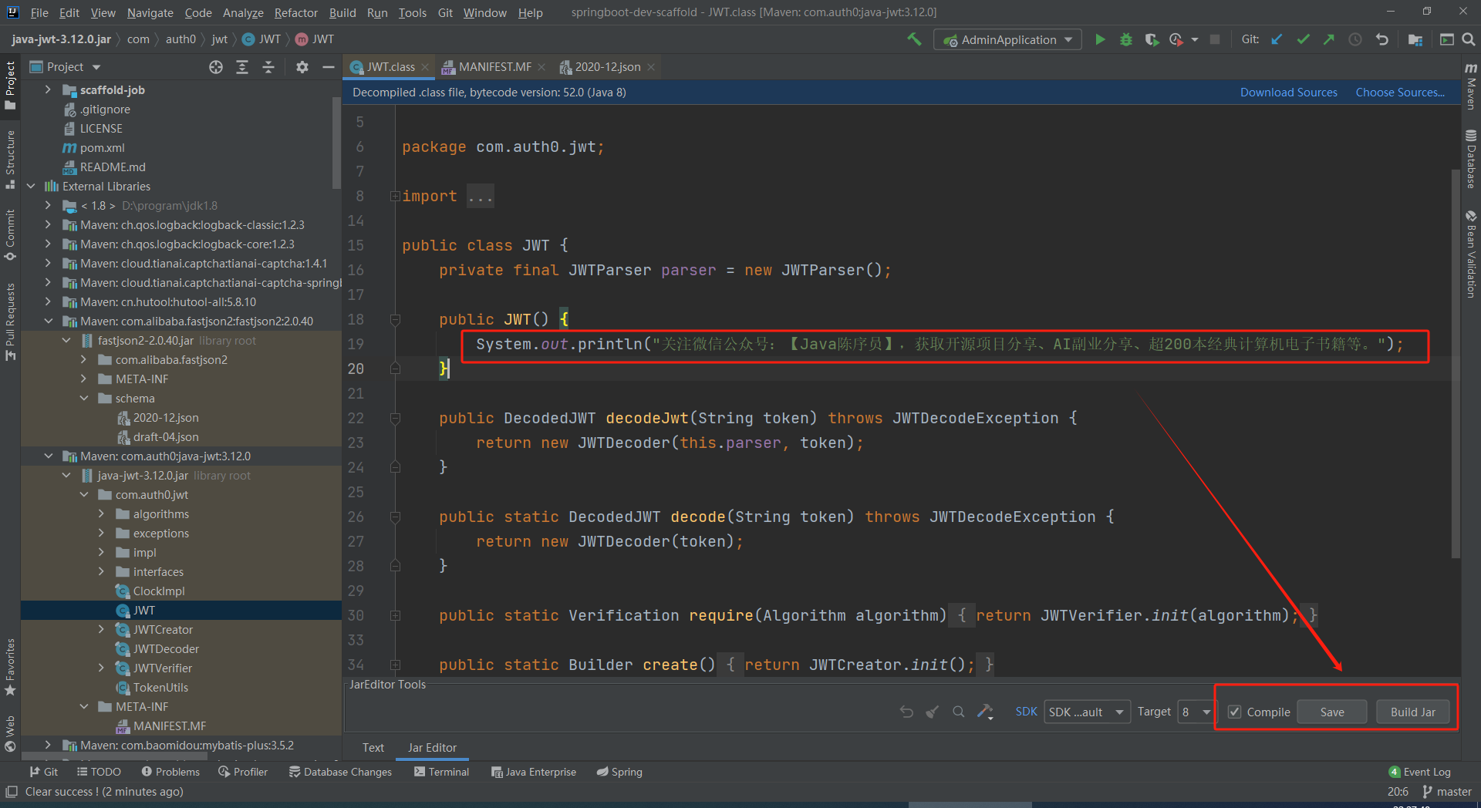This screenshot has width=1481, height=808.
Task: Click the JarEditor undo reset icon
Action: pyautogui.click(x=906, y=712)
